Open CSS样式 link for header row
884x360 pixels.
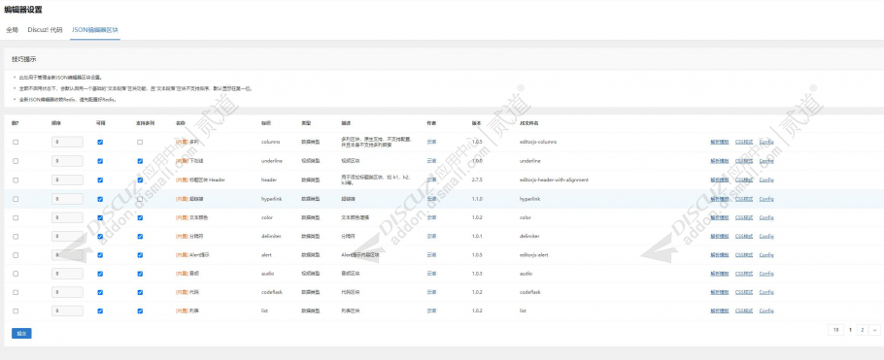[743, 180]
